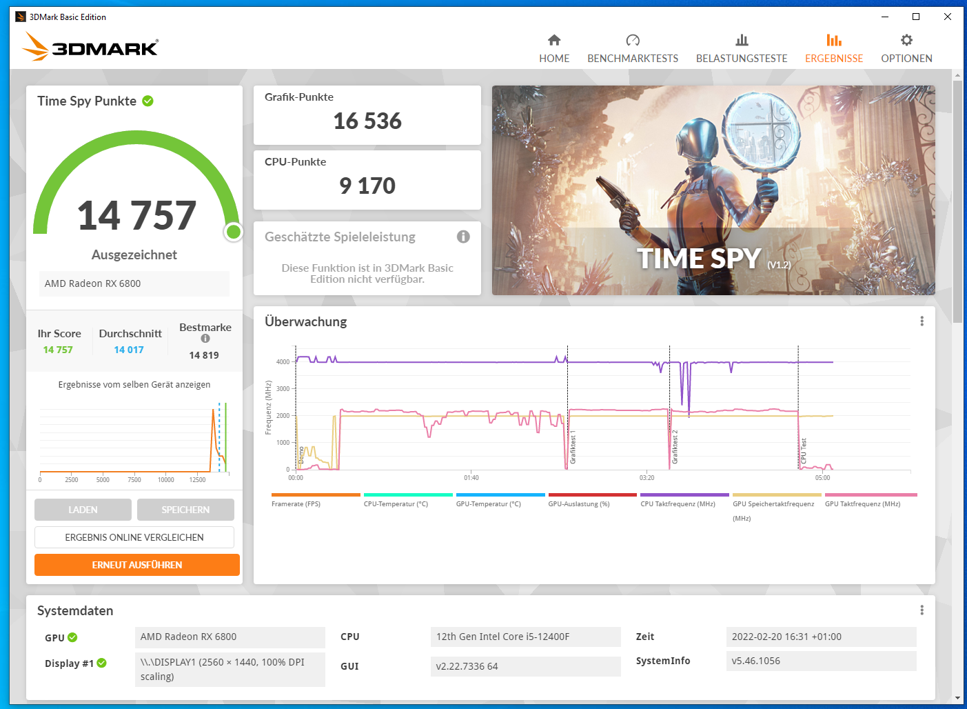
Task: Open the Systemdaten three-dot menu
Action: coord(922,610)
